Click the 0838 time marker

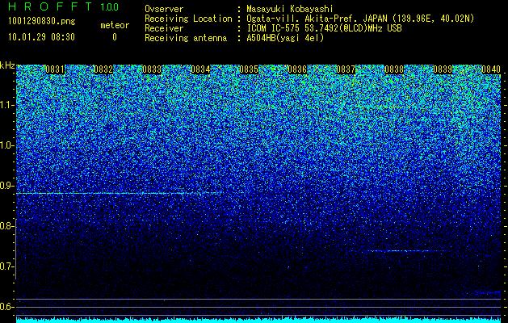394,69
